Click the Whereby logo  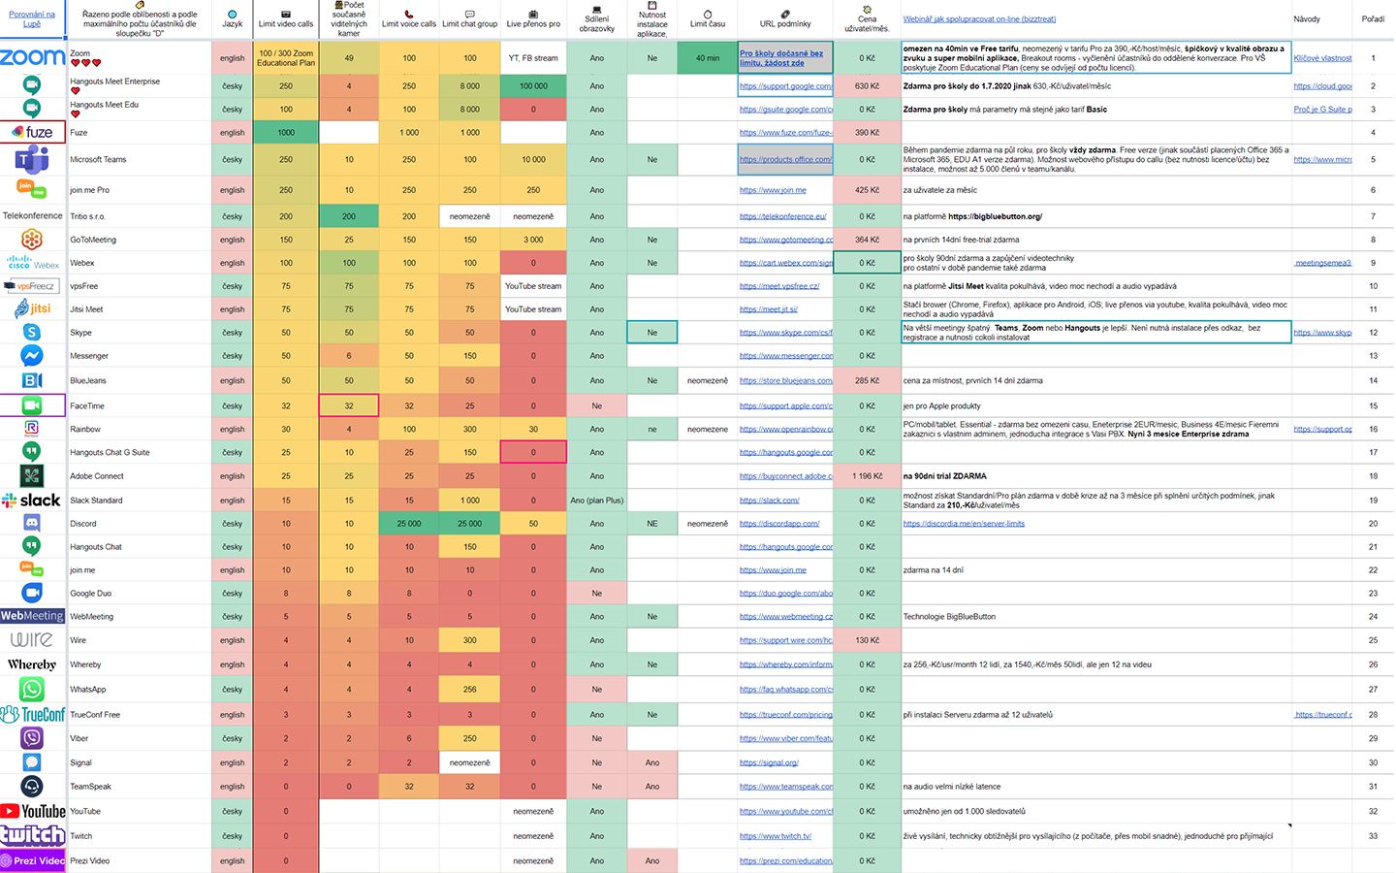[32, 664]
